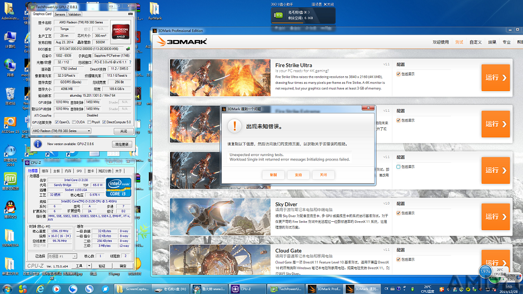This screenshot has width=523, height=294.
Task: Click update now button in GPU-Z
Action: [x=122, y=144]
